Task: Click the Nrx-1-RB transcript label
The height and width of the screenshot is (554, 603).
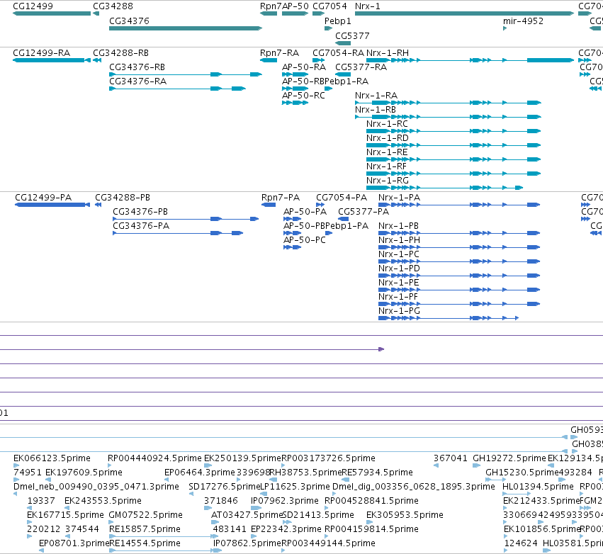Action: point(376,110)
